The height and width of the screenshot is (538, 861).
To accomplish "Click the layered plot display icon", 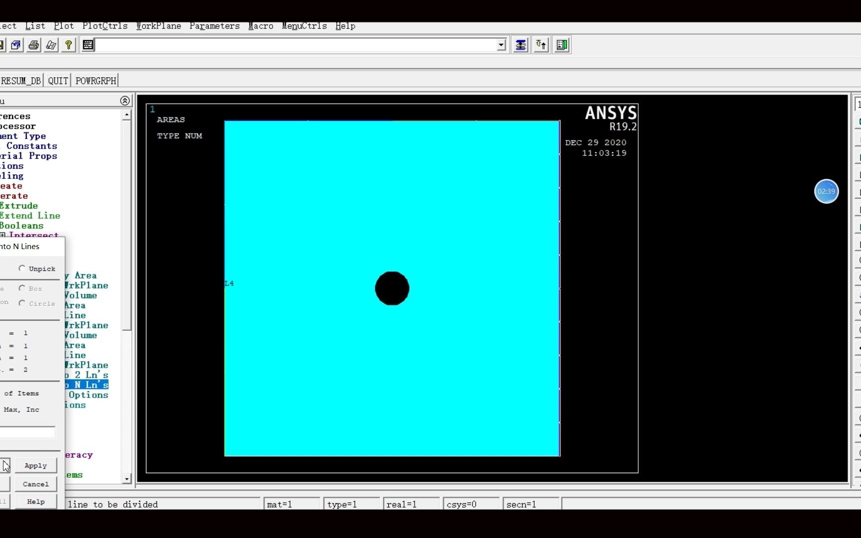I will coord(520,45).
